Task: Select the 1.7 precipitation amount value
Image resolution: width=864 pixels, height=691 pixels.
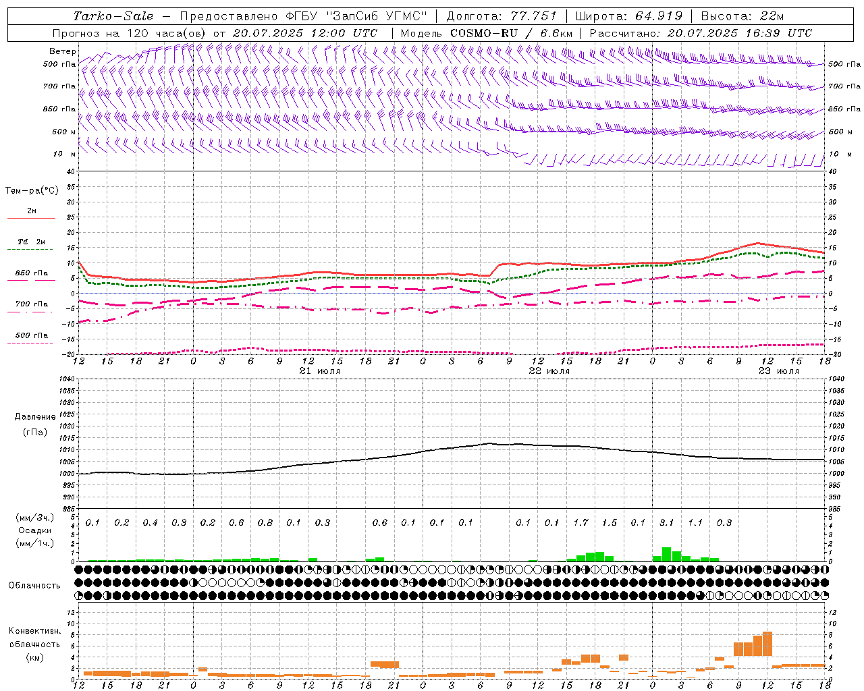Action: [x=580, y=522]
